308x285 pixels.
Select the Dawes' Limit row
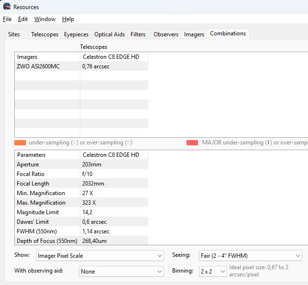click(81, 221)
